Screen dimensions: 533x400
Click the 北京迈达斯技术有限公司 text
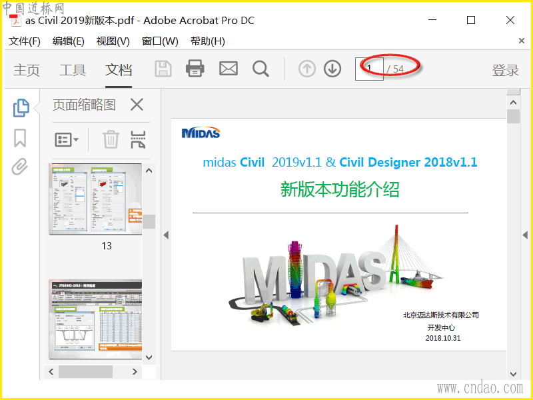[x=441, y=315]
